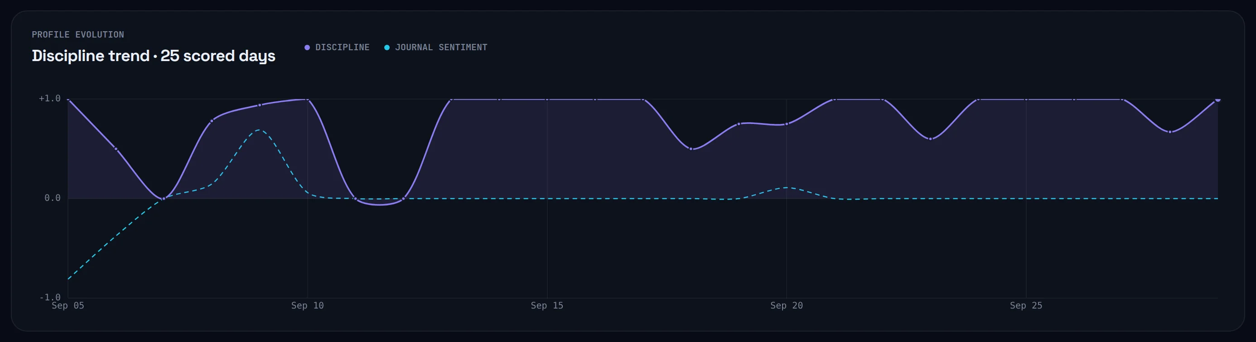Click the "PROFILE EVOLUTION" section label

pos(78,34)
